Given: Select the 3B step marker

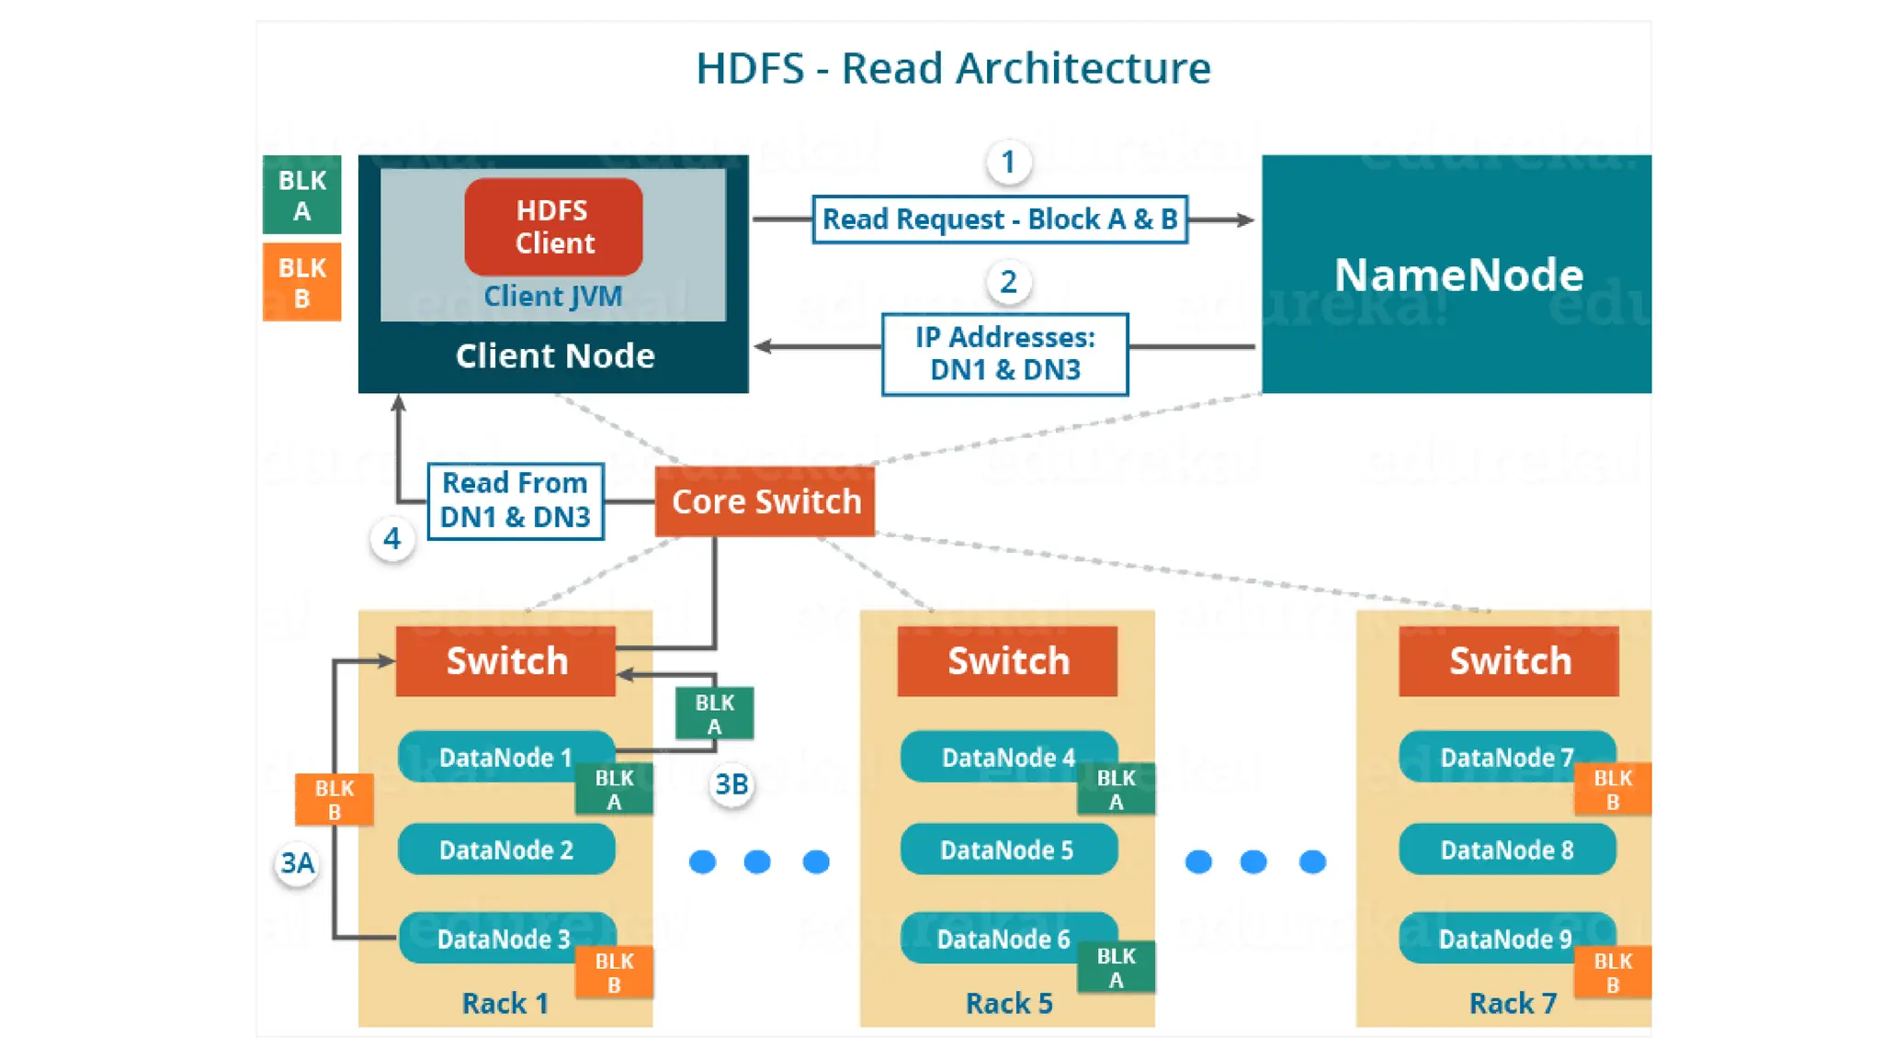Looking at the screenshot, I should point(731,784).
